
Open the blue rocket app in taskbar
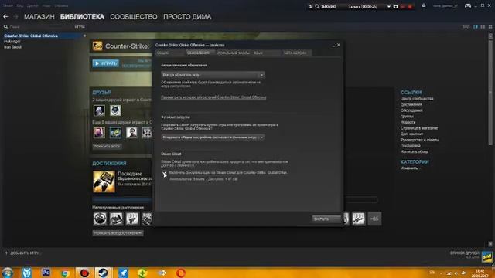123,273
